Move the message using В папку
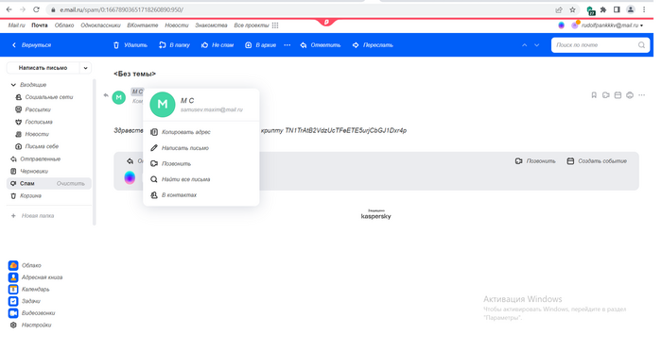This screenshot has height=351, width=662. tap(174, 45)
